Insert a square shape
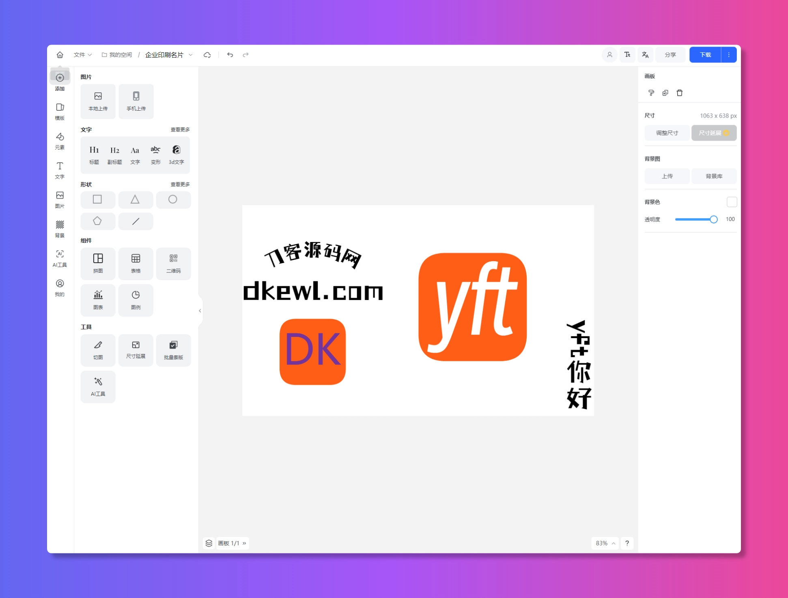 tap(98, 199)
